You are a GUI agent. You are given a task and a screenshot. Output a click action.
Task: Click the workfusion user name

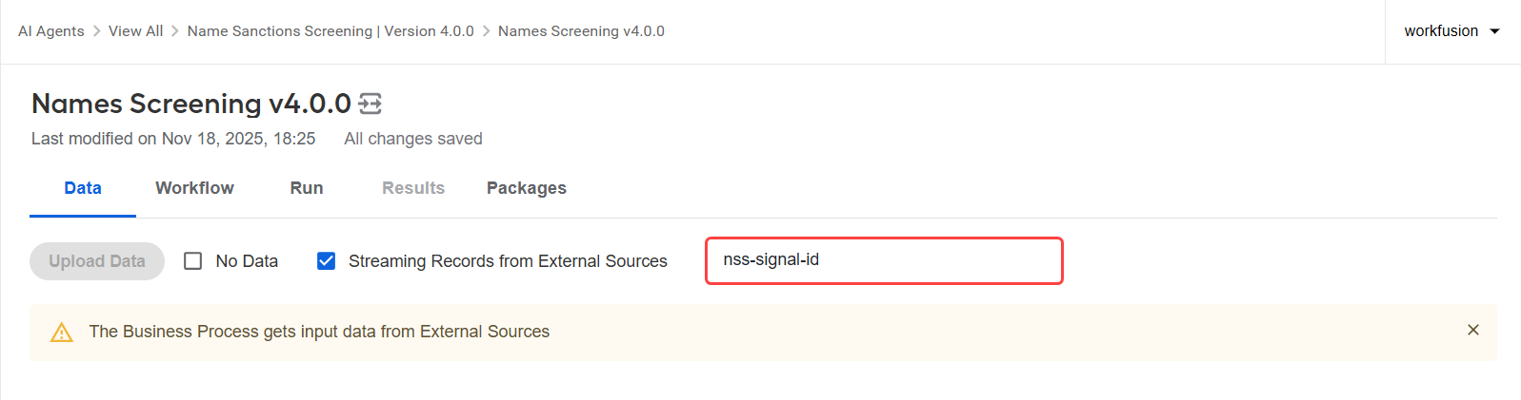1441,31
